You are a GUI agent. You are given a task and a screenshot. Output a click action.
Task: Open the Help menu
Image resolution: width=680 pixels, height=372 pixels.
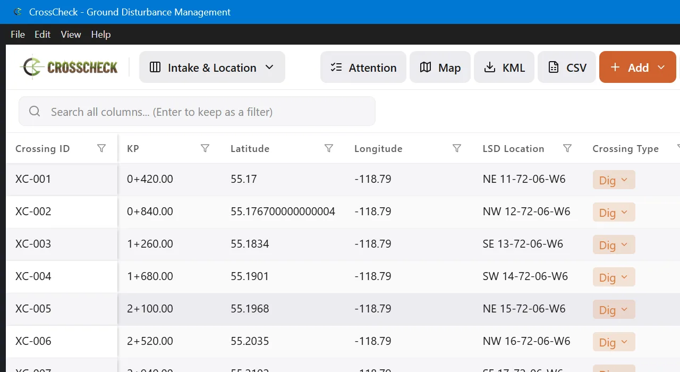[x=101, y=34]
